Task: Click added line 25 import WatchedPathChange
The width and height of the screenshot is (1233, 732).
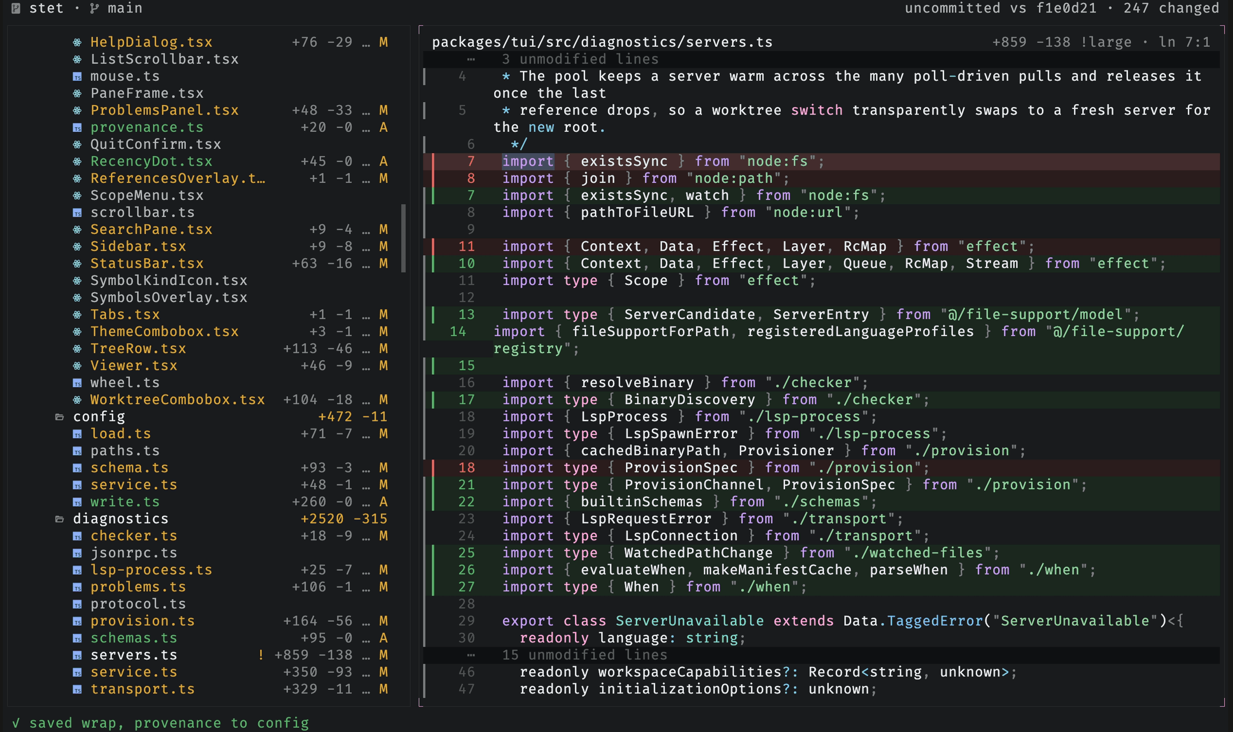Action: point(821,553)
